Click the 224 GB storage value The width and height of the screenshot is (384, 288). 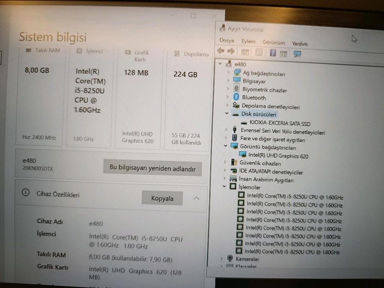185,74
